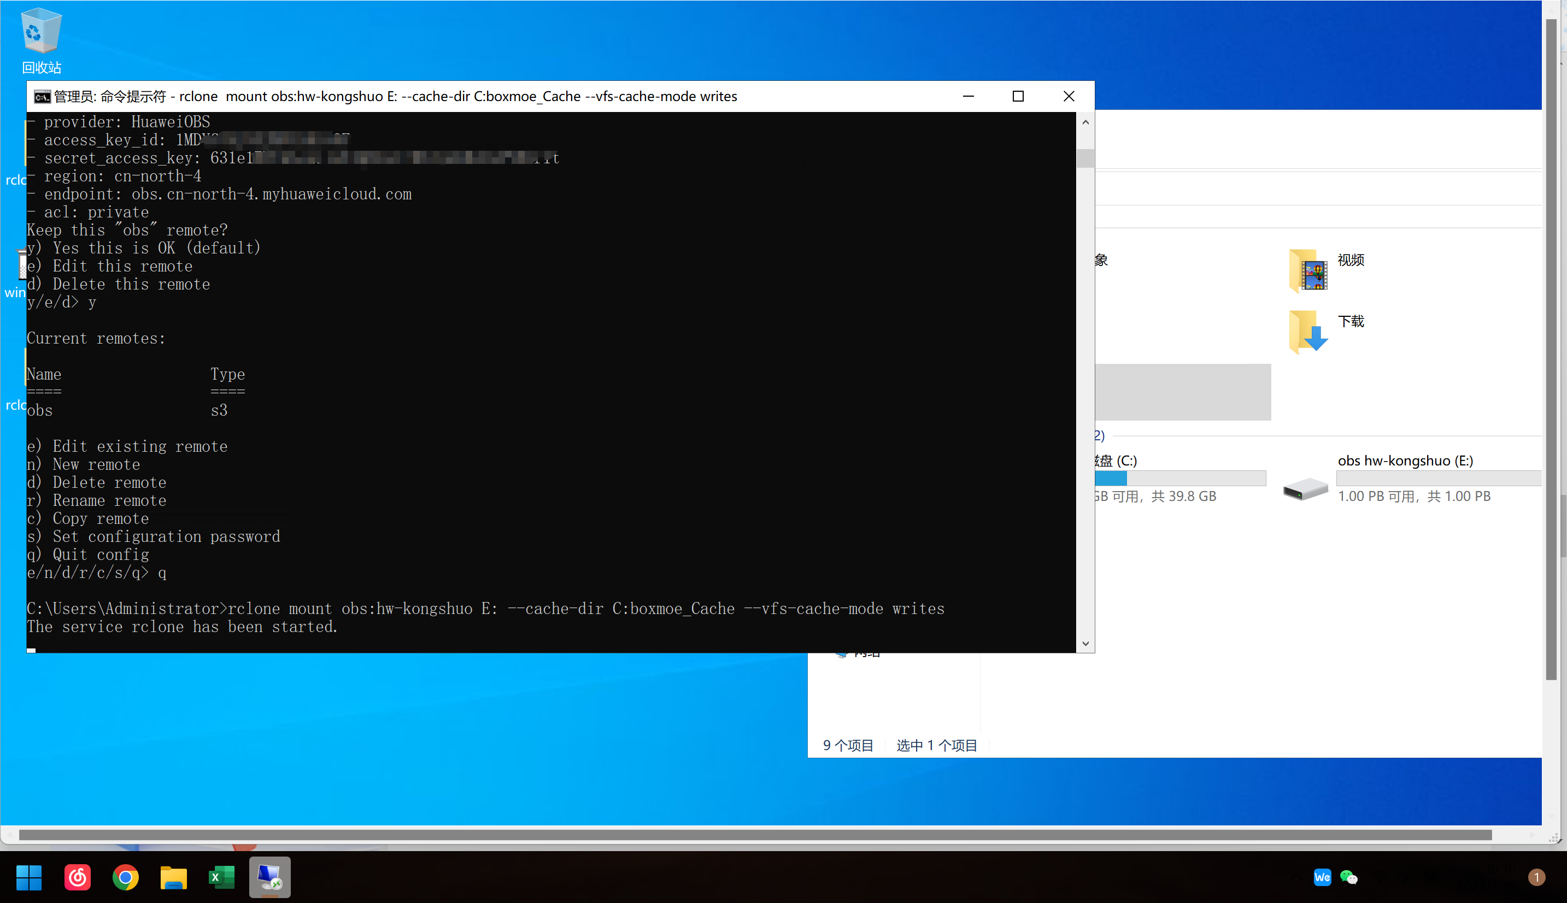Open Excel from the taskbar
1567x903 pixels.
click(x=221, y=877)
